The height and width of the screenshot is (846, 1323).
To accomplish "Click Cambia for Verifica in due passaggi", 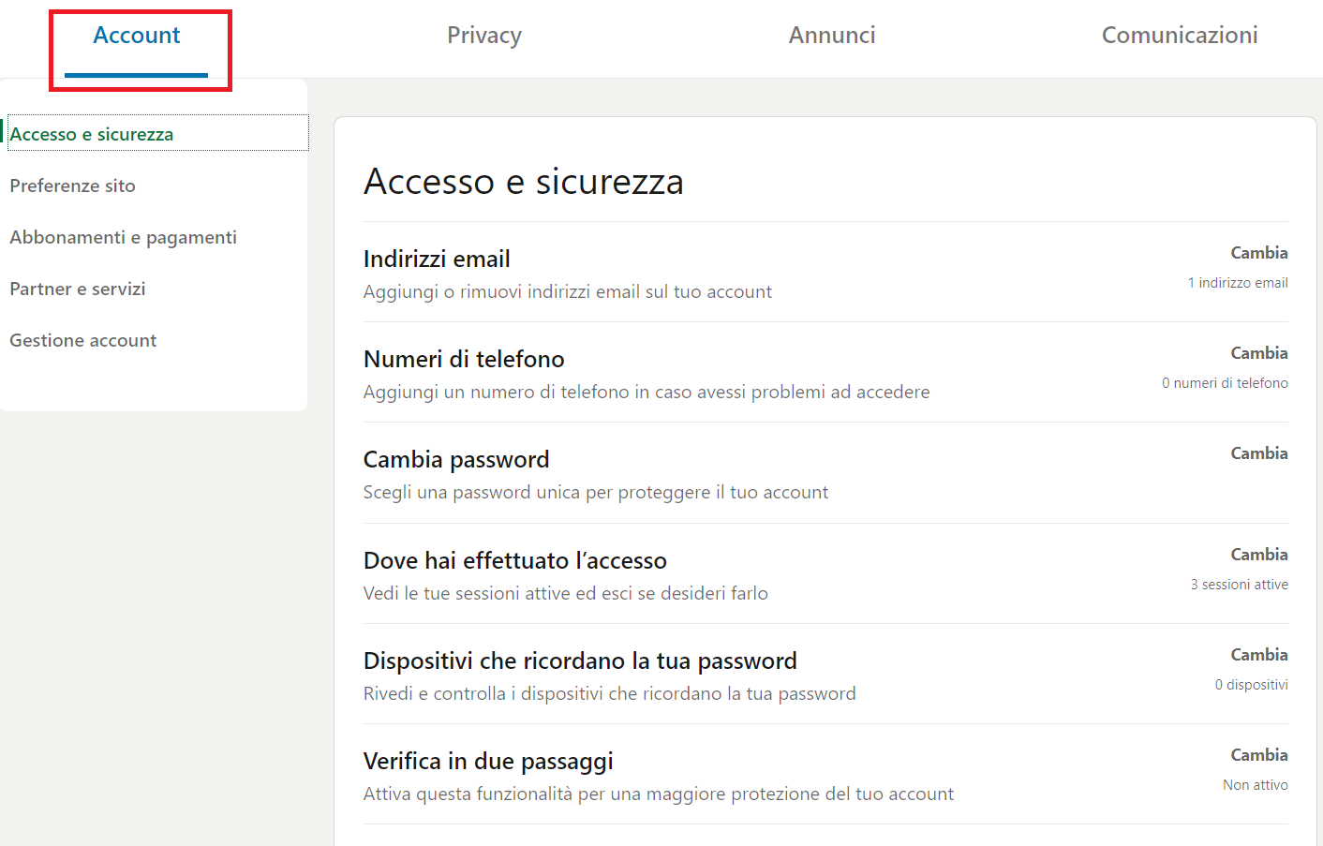I will point(1258,755).
